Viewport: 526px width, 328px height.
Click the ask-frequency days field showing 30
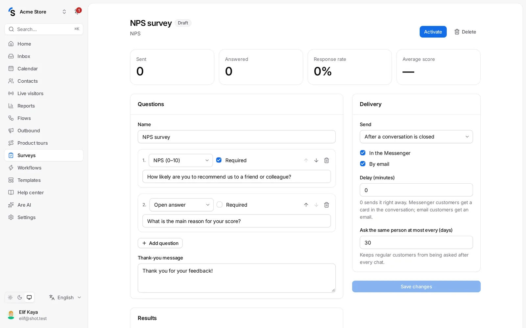point(416,243)
